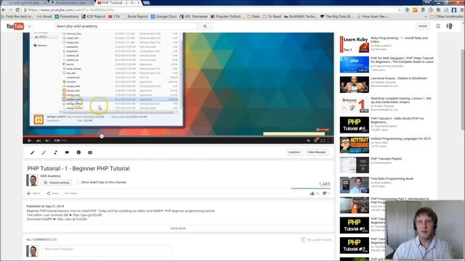Viewport: 465px width, 261px height.
Task: Mute the video player volume
Action: pyautogui.click(x=47, y=141)
